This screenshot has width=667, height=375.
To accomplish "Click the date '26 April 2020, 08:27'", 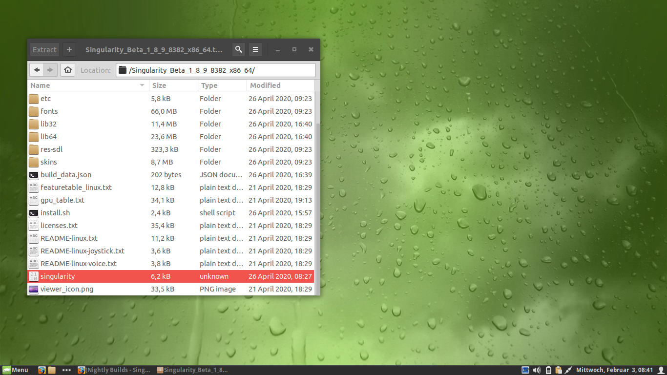I will coord(280,276).
